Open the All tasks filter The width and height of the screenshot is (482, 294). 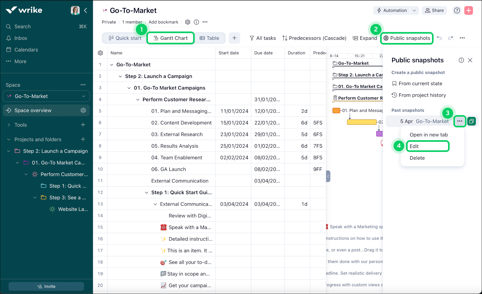(x=263, y=38)
